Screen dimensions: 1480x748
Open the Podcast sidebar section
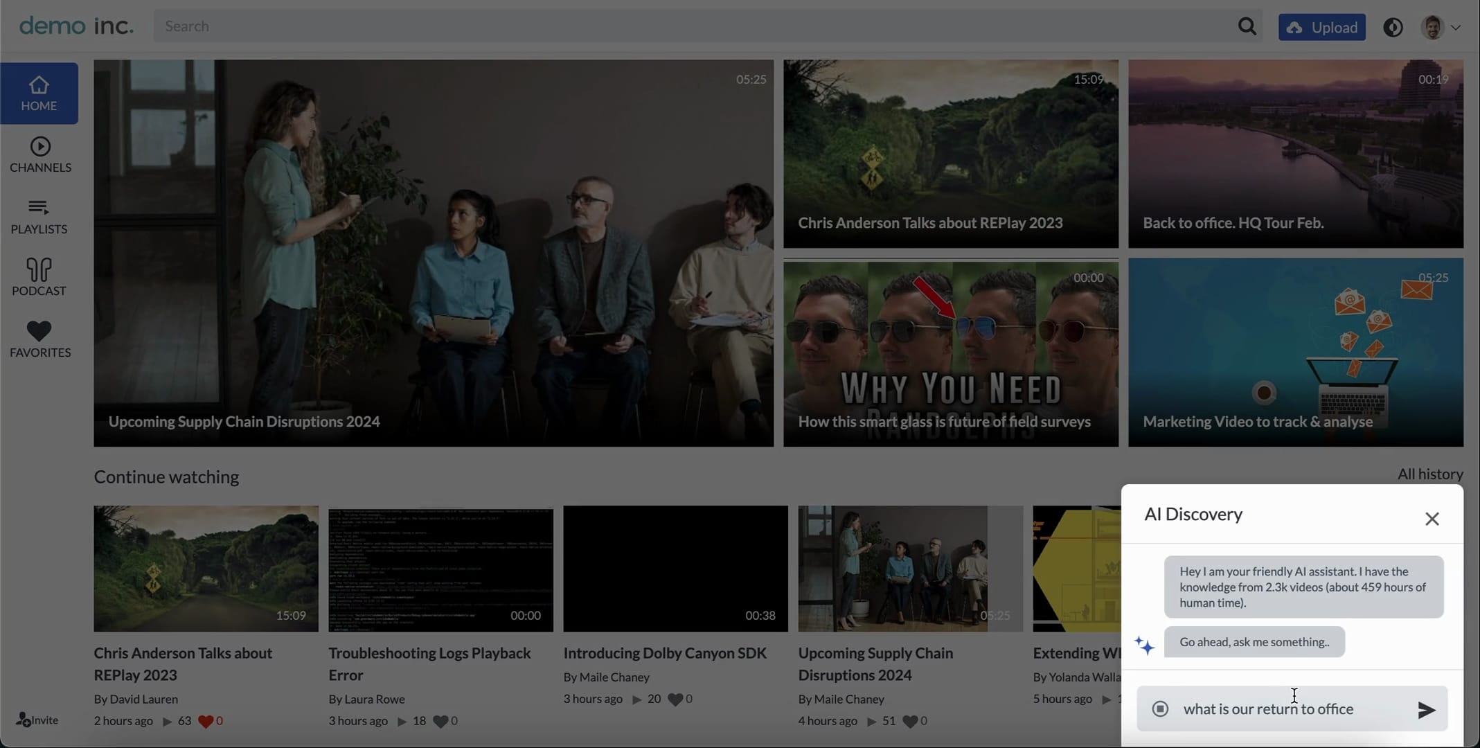39,278
